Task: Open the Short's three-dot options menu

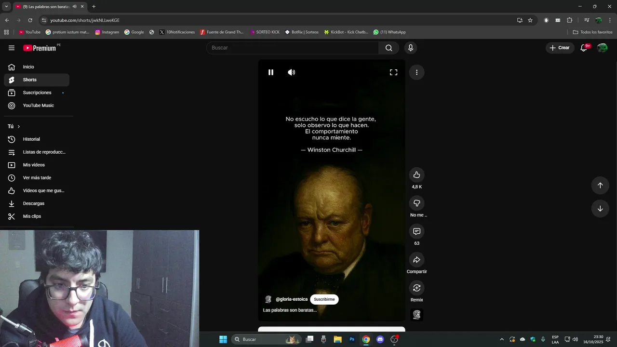Action: [x=416, y=72]
